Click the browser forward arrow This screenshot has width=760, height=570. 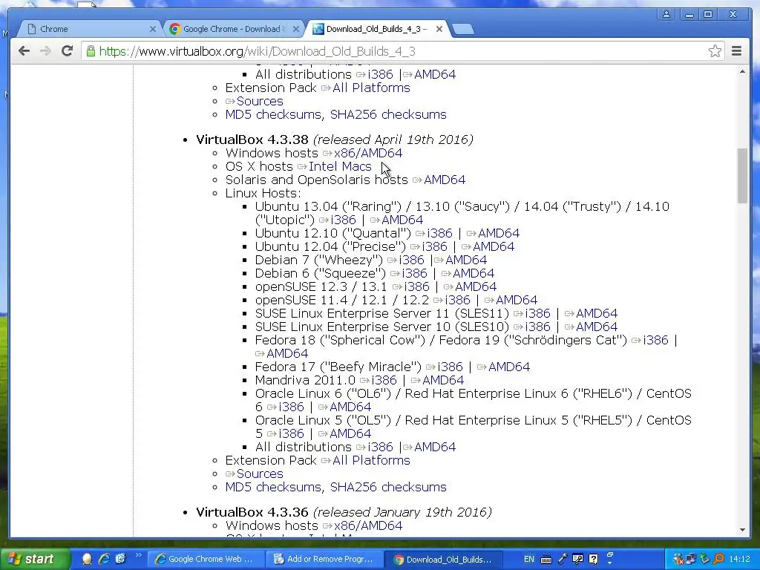click(x=45, y=51)
